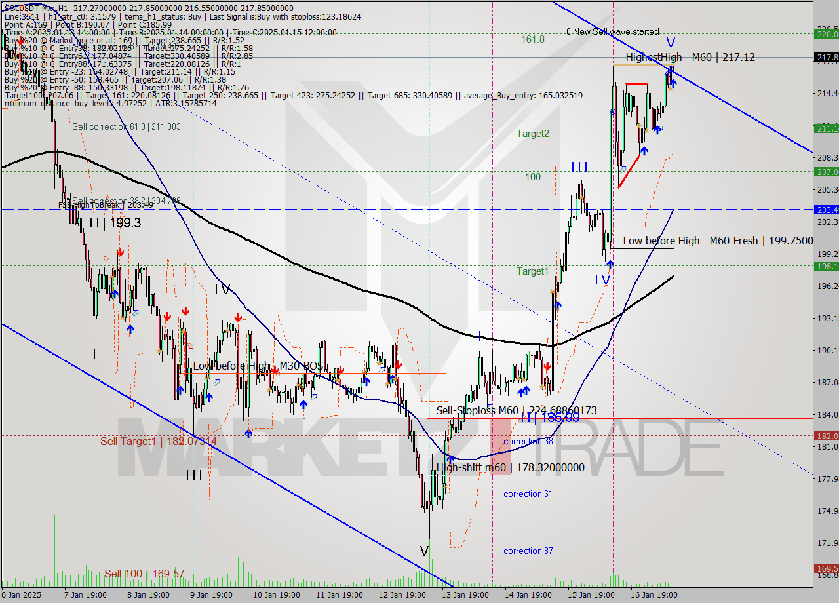Screen dimensions: 839x603
Task: Click the SOLUSDT-Mkt,H1 symbol title text
Action: pyautogui.click(x=35, y=8)
